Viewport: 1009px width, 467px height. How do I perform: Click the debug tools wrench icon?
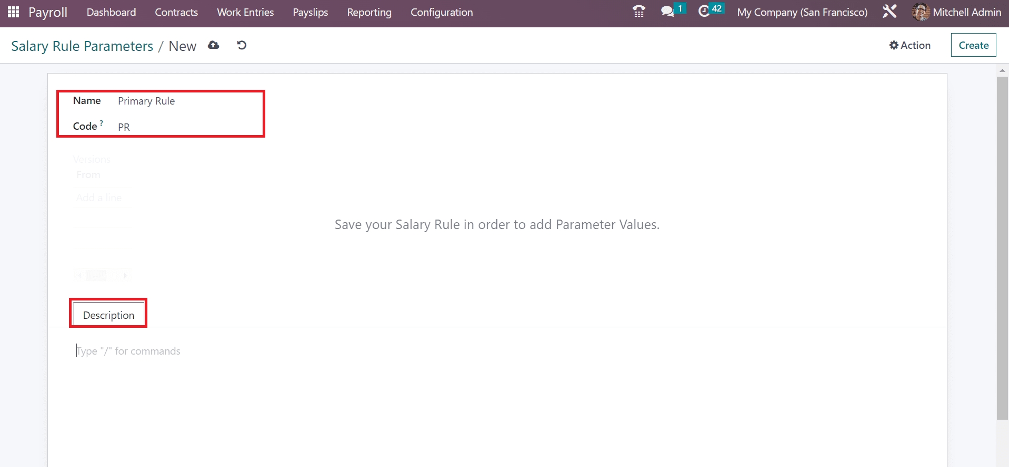tap(890, 12)
